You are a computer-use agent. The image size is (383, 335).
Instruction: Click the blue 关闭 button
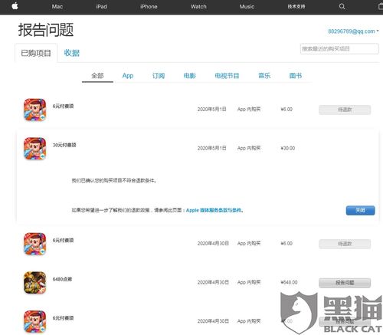pyautogui.click(x=361, y=210)
